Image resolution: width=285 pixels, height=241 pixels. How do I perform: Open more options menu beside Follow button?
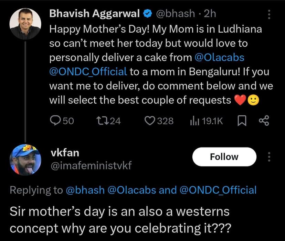click(x=269, y=157)
